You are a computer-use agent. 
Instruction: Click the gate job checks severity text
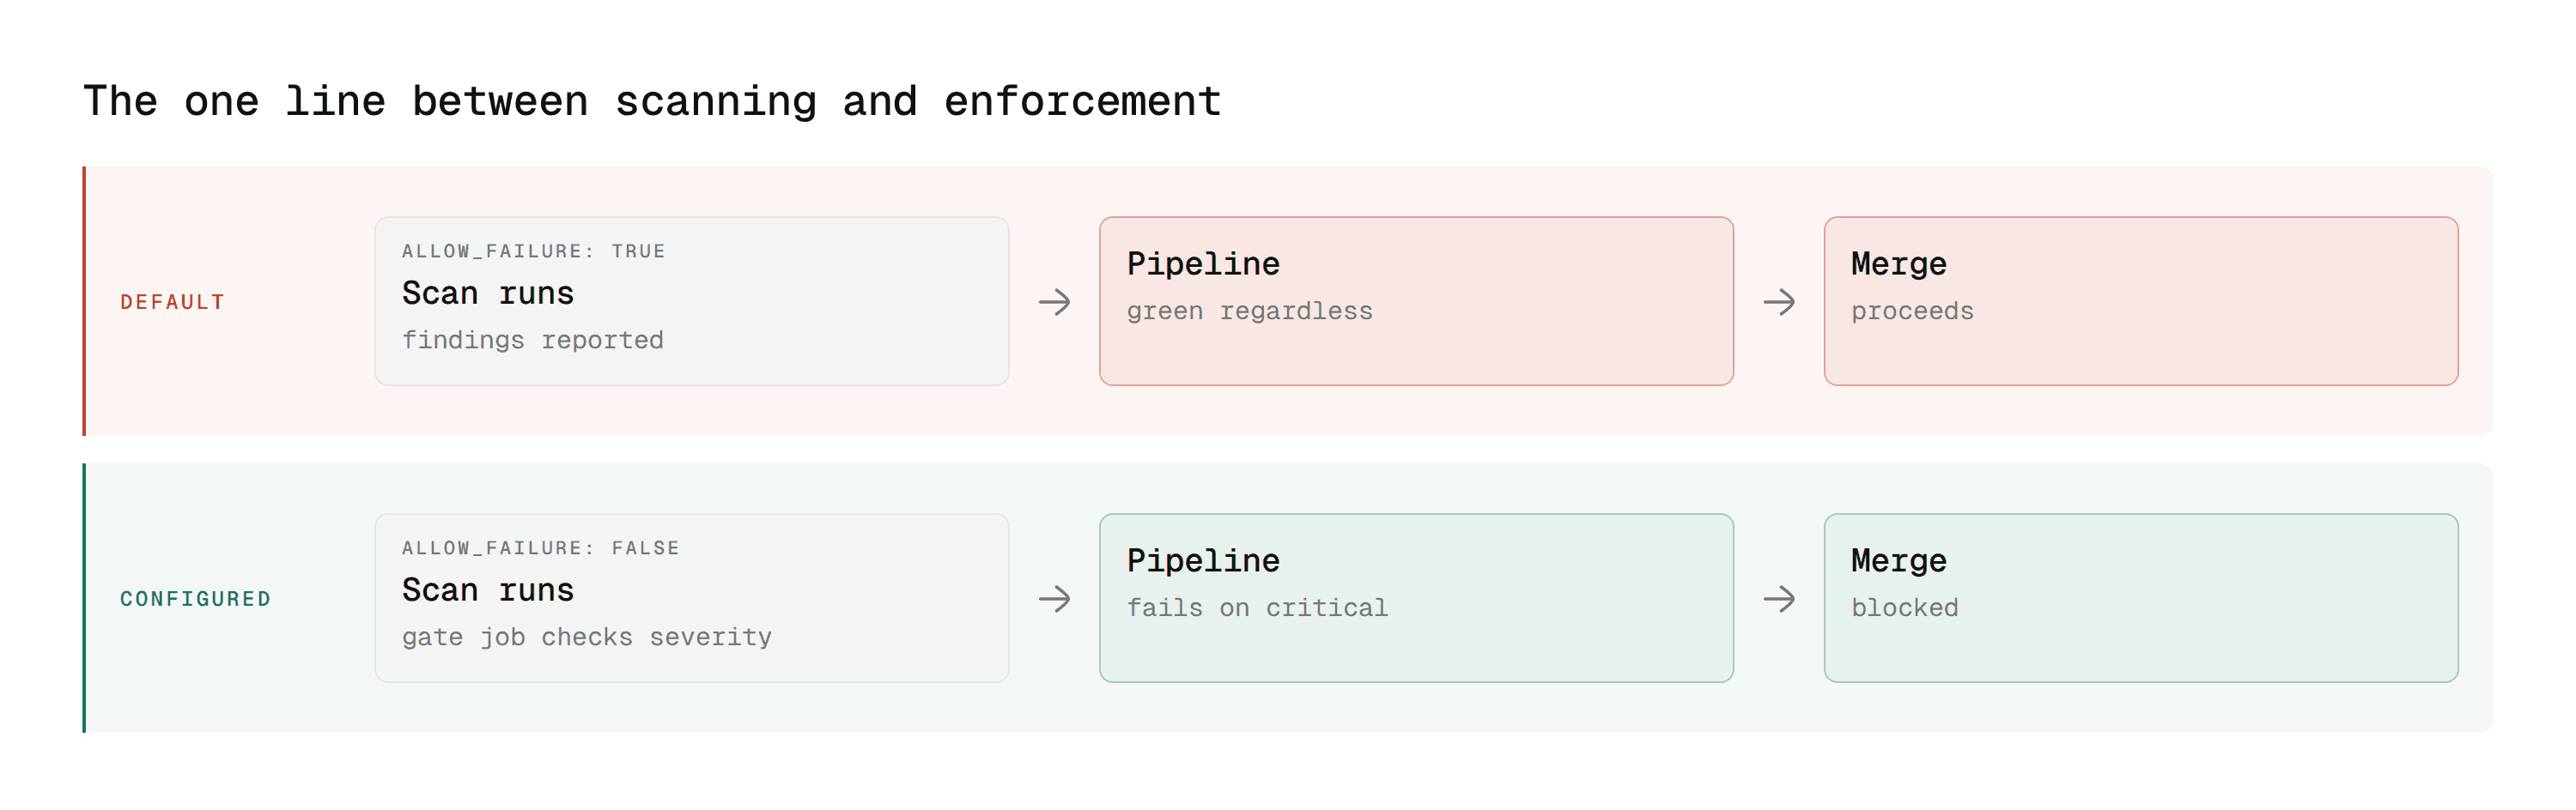[x=587, y=638]
